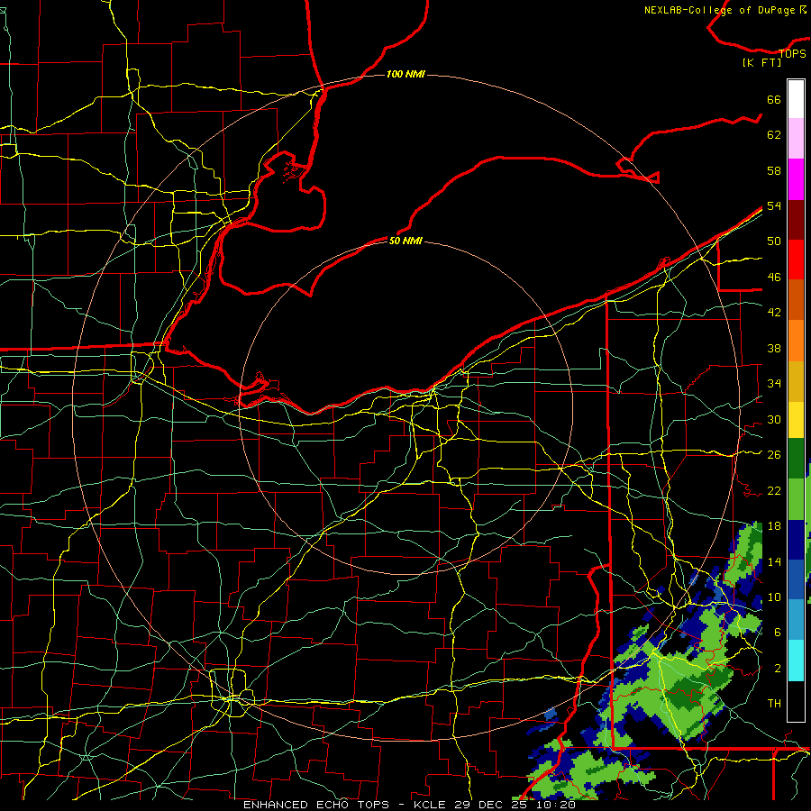Click the light pink legend swatch

tap(796, 138)
